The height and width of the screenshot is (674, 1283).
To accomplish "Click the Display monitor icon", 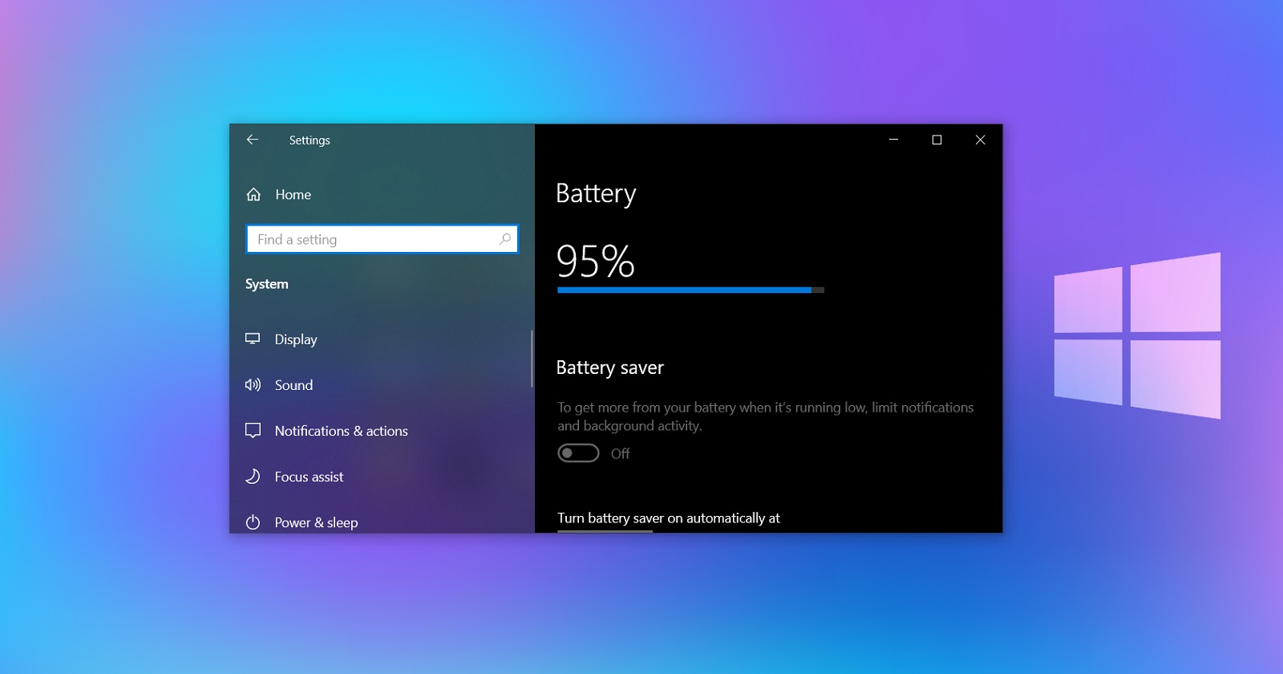I will tap(253, 339).
